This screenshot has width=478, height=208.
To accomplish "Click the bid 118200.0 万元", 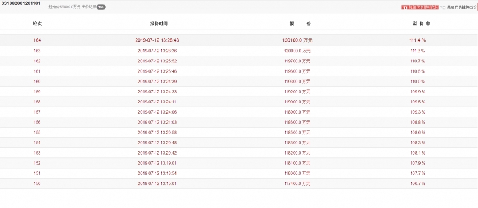I will [297, 153].
